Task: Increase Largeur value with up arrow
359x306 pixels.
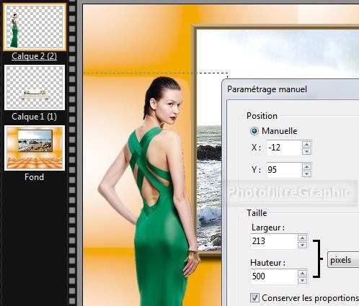Action: pos(302,238)
